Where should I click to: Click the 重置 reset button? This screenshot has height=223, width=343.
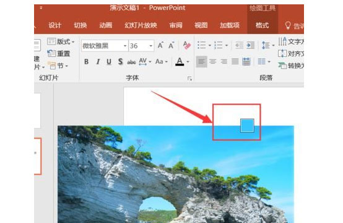click(59, 53)
